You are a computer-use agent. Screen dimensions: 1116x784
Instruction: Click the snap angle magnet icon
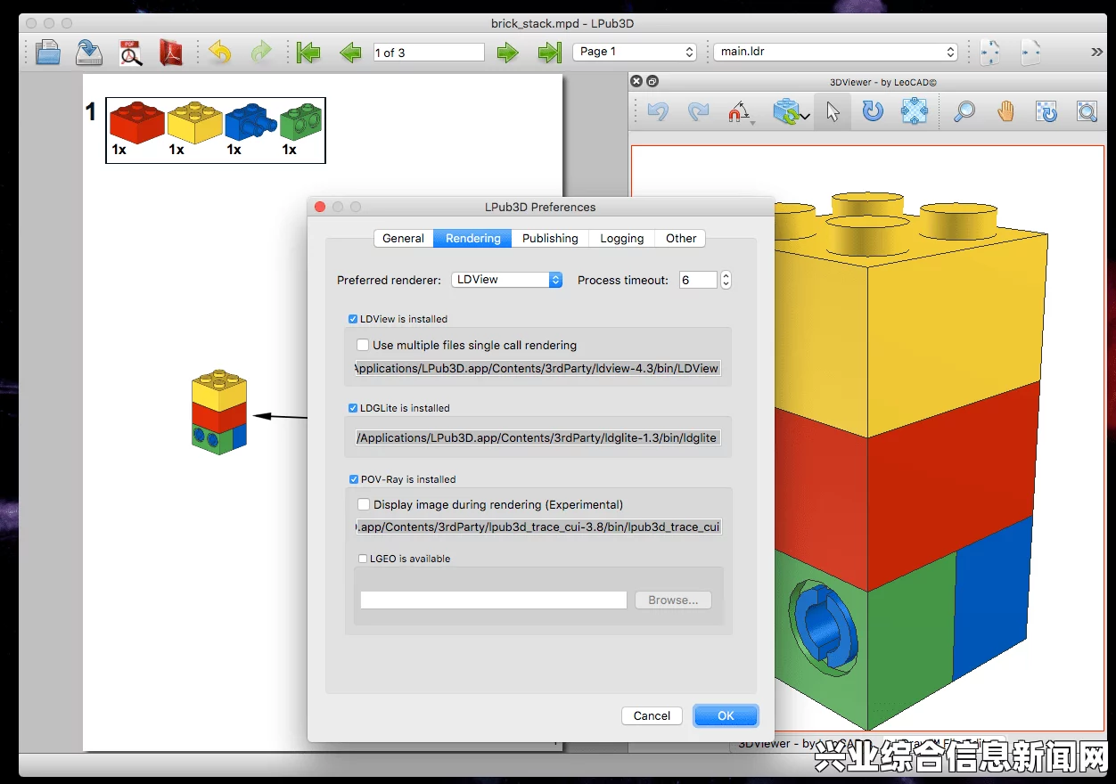(740, 112)
